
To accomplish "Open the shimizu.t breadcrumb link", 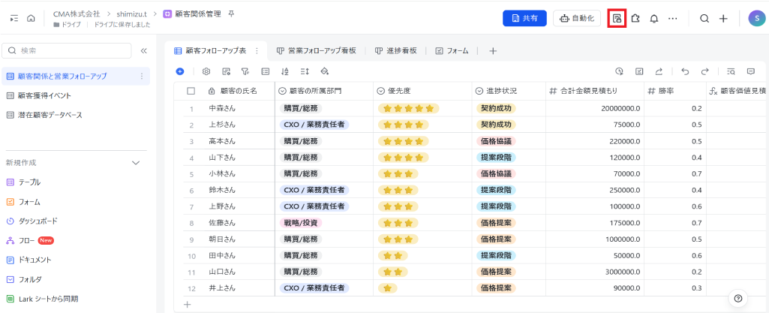I will pos(132,14).
